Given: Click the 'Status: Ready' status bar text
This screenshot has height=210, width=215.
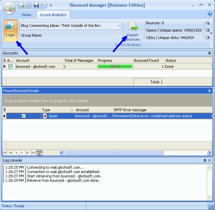Looking at the screenshot, I should point(13,206).
